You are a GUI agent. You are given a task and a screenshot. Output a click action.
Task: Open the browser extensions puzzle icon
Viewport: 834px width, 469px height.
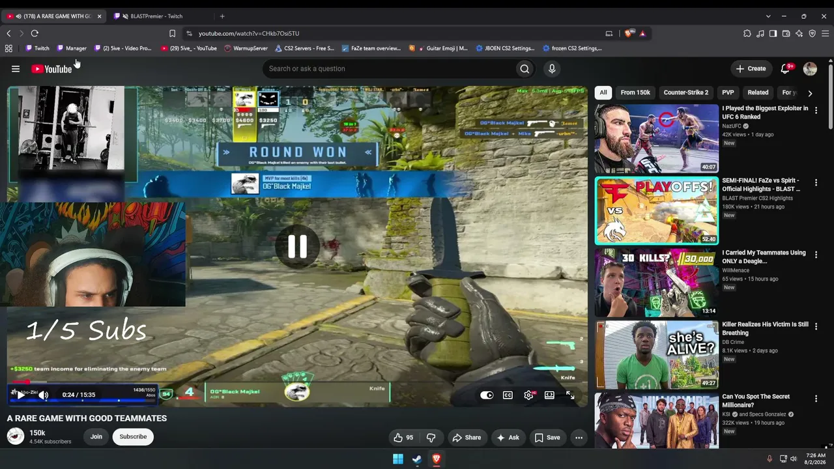(x=747, y=33)
